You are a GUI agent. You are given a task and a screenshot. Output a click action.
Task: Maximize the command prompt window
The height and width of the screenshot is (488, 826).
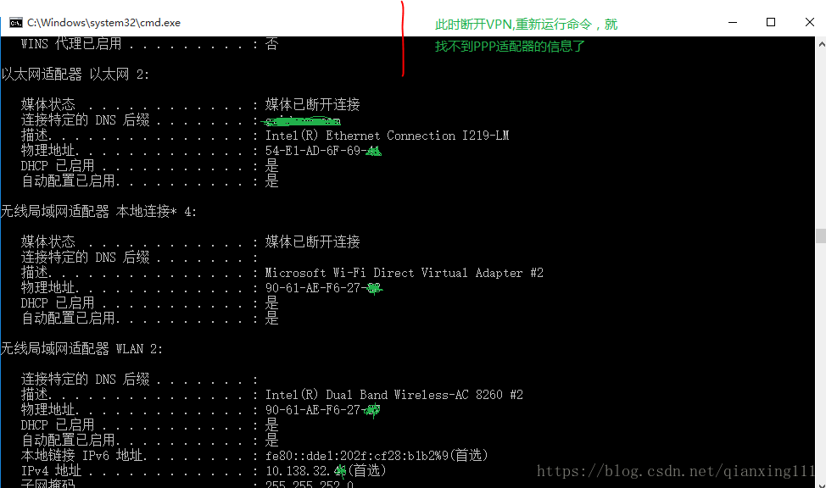pyautogui.click(x=771, y=22)
